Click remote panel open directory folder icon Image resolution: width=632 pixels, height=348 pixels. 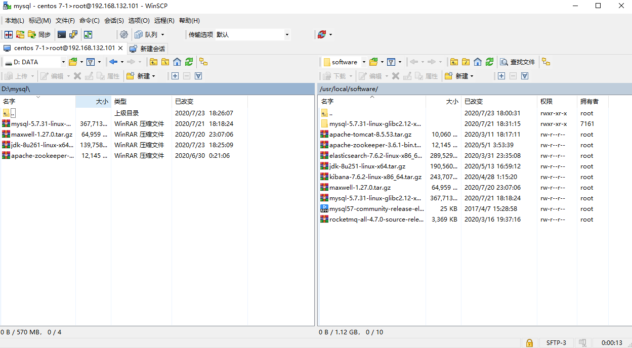pos(373,62)
